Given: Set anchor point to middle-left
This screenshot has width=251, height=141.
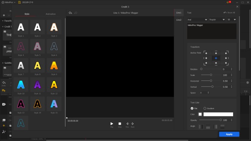Looking at the screenshot, I should pyautogui.click(x=206, y=58).
